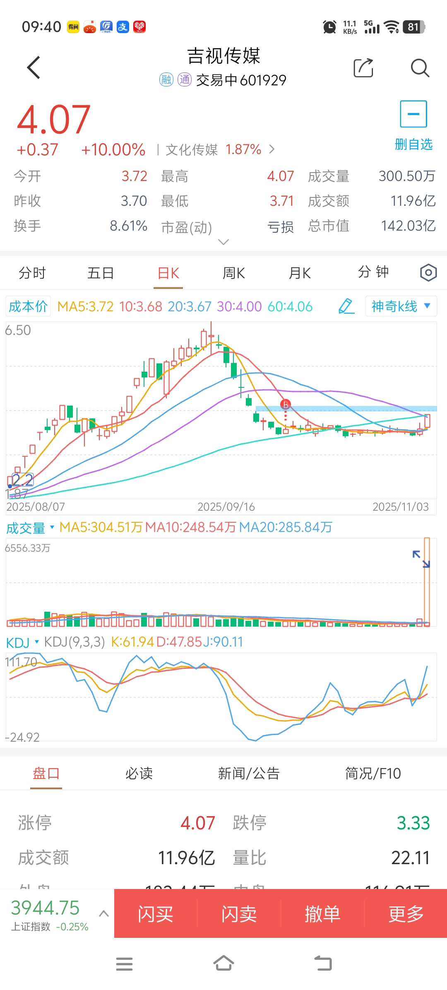The image size is (447, 990).
Task: Open 上证指数 3944.75 index quote
Action: click(50, 914)
